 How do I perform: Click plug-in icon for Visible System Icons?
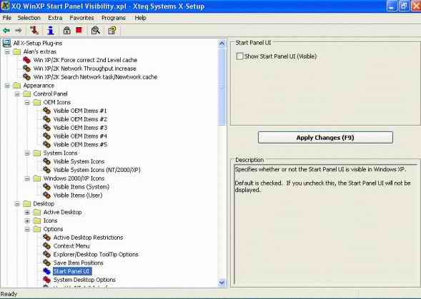(46, 161)
